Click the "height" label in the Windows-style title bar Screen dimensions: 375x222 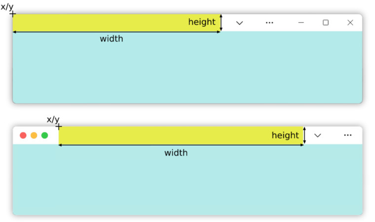(202, 22)
